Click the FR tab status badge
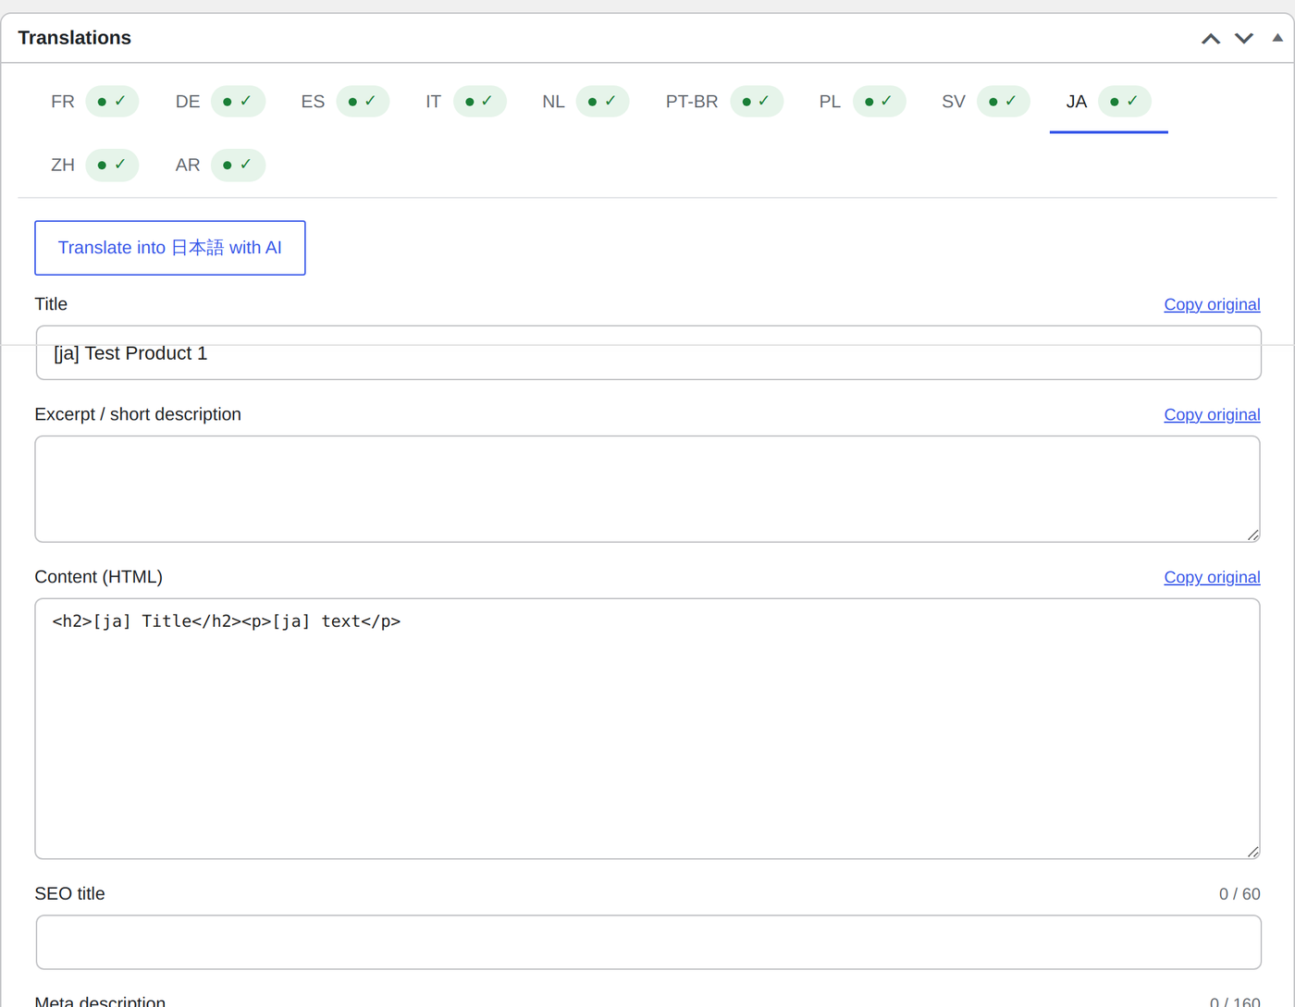This screenshot has width=1295, height=1007. pyautogui.click(x=112, y=101)
